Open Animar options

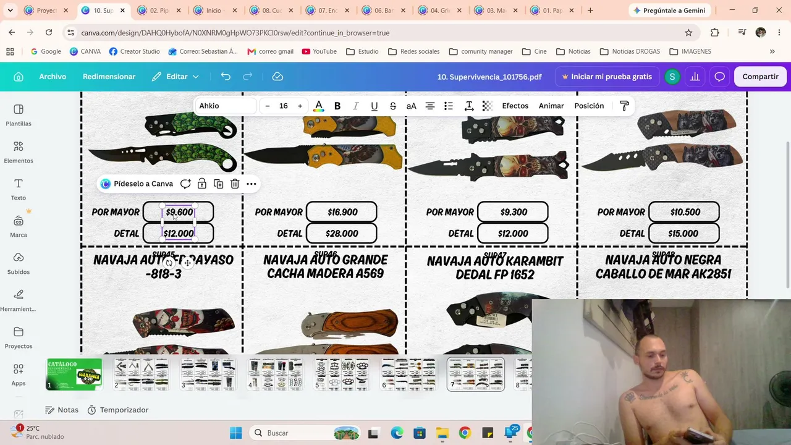[x=551, y=106]
